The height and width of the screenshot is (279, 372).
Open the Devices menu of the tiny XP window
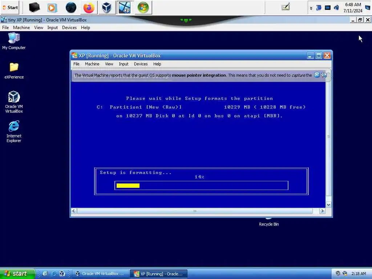[x=69, y=28]
